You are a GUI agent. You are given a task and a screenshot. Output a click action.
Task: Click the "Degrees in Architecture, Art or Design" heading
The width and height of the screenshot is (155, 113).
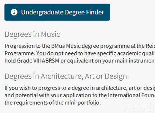pos(66,77)
